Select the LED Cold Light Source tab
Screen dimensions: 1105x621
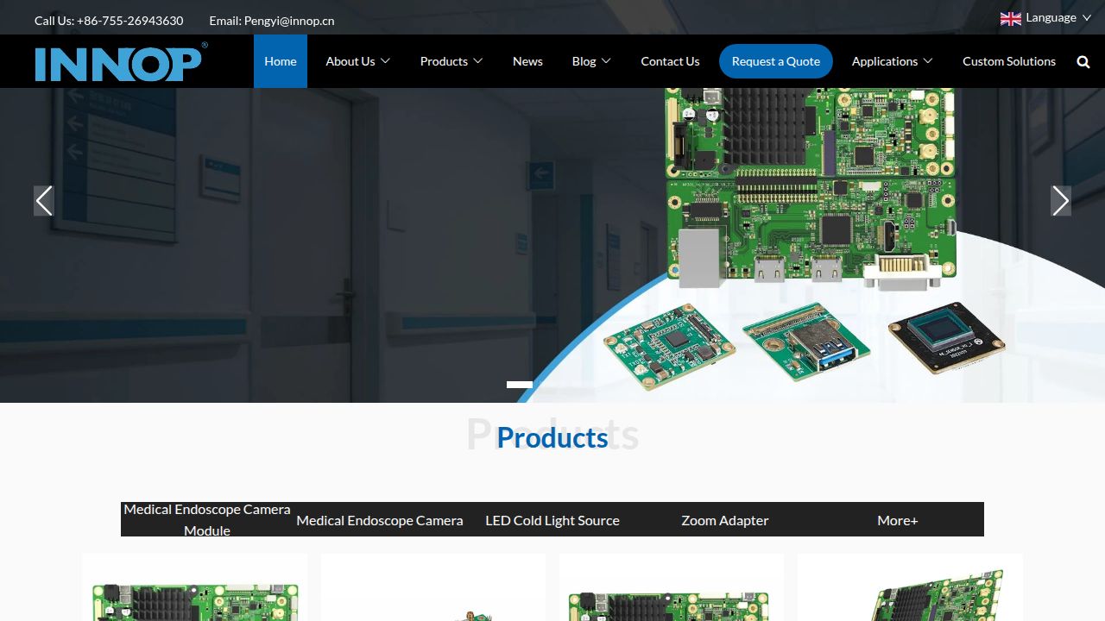pyautogui.click(x=552, y=520)
